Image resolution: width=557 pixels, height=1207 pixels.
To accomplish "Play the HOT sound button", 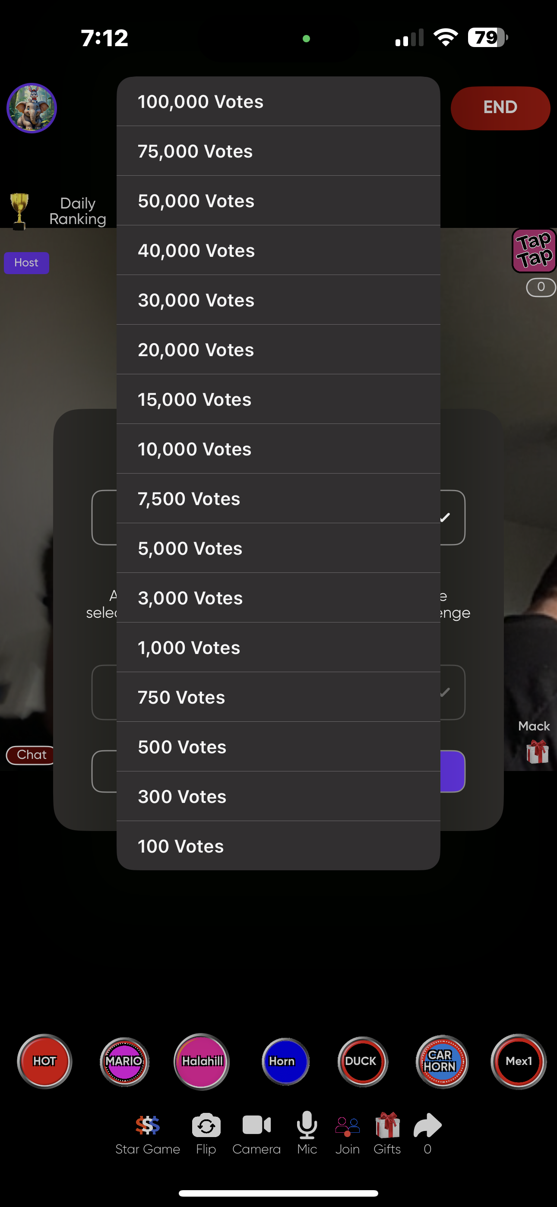I will (x=44, y=1061).
